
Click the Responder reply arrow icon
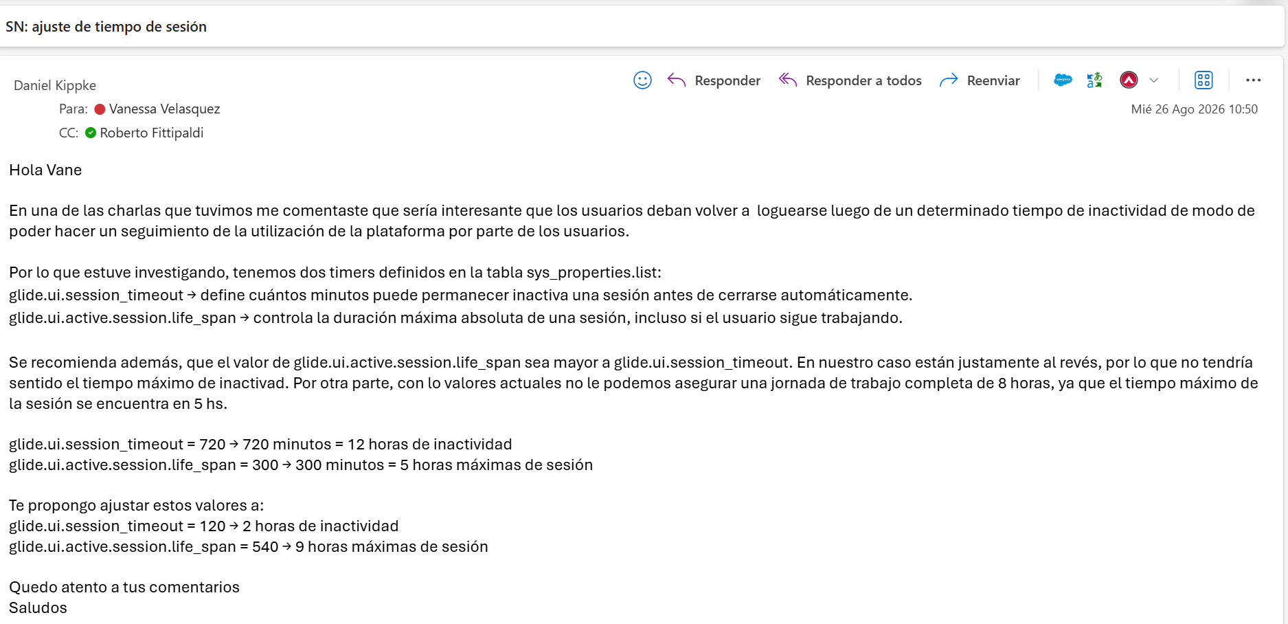click(x=677, y=80)
